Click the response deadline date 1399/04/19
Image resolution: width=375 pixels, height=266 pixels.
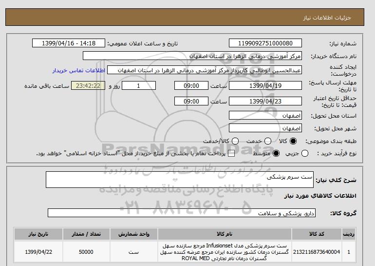[x=265, y=85]
